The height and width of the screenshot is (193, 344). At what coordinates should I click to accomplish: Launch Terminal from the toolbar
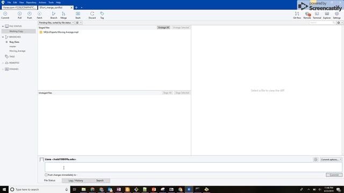coord(317,15)
